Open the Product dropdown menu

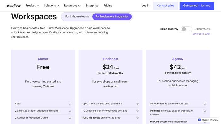[32, 6]
